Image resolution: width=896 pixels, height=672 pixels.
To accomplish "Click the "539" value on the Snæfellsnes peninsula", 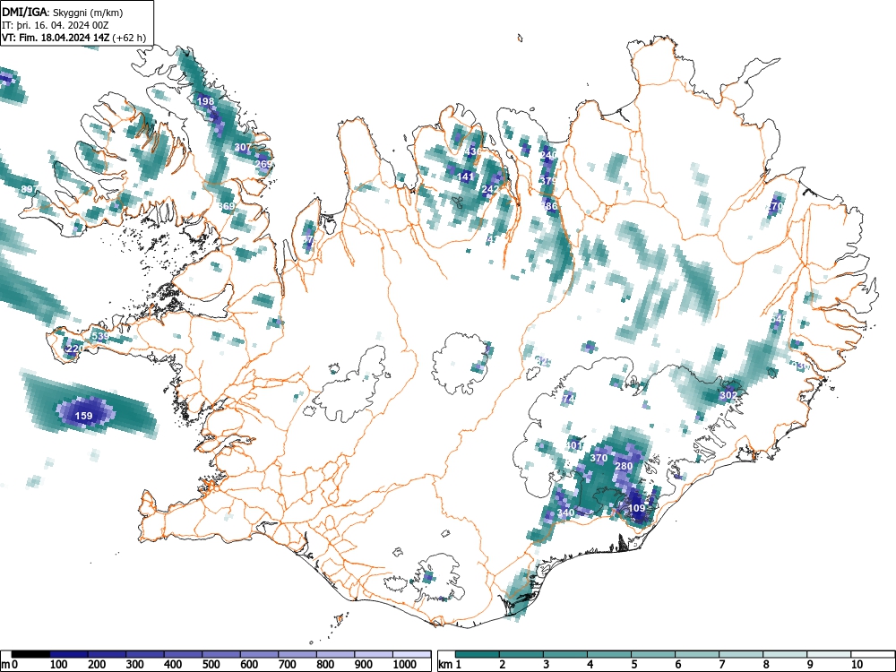I will [x=100, y=336].
